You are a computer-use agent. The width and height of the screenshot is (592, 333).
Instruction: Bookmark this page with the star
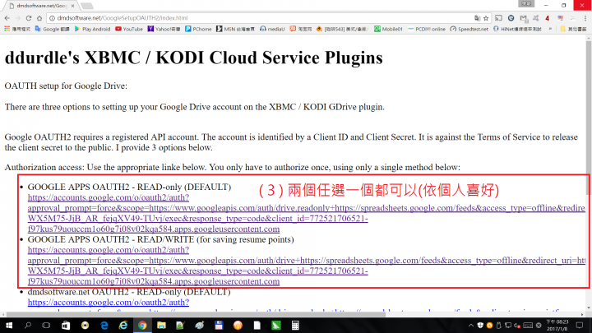(x=486, y=18)
